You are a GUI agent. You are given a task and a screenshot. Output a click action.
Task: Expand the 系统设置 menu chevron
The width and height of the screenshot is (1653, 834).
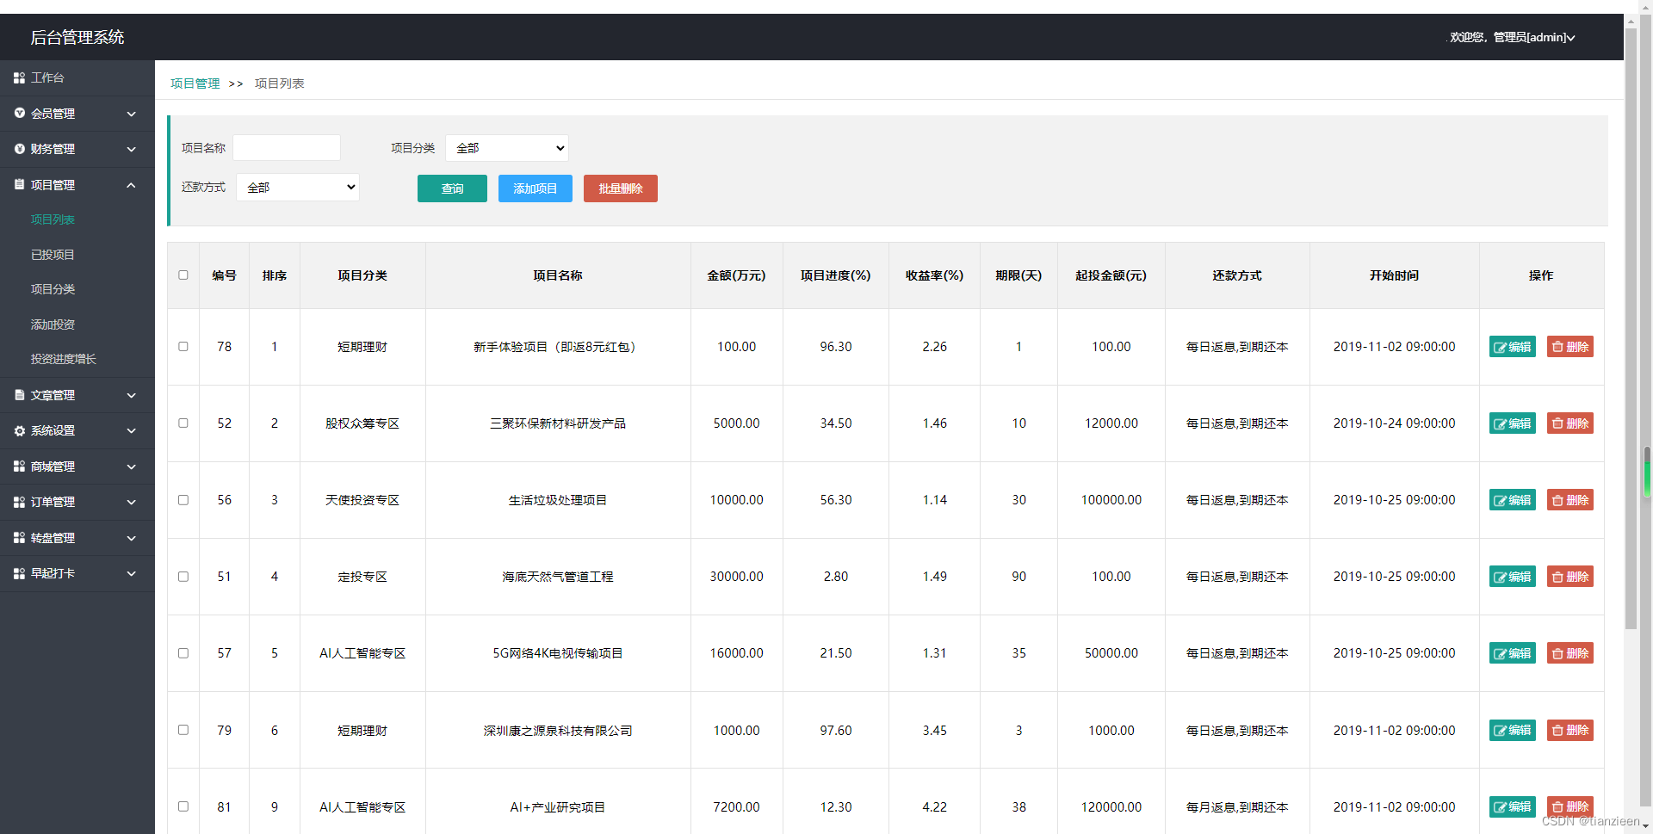click(x=132, y=430)
